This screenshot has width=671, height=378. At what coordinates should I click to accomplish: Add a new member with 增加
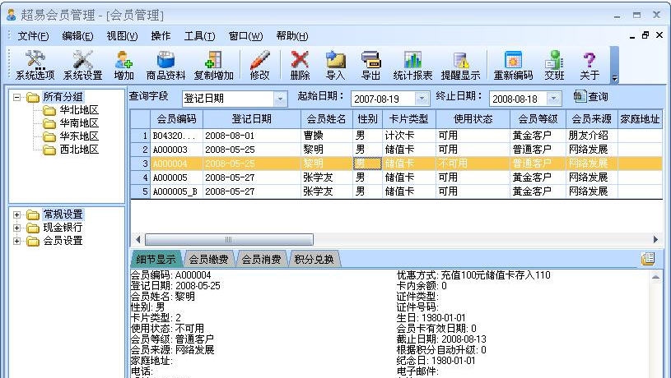pyautogui.click(x=123, y=65)
